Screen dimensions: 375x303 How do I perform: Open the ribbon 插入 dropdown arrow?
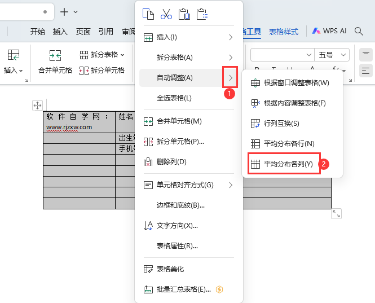pos(21,71)
